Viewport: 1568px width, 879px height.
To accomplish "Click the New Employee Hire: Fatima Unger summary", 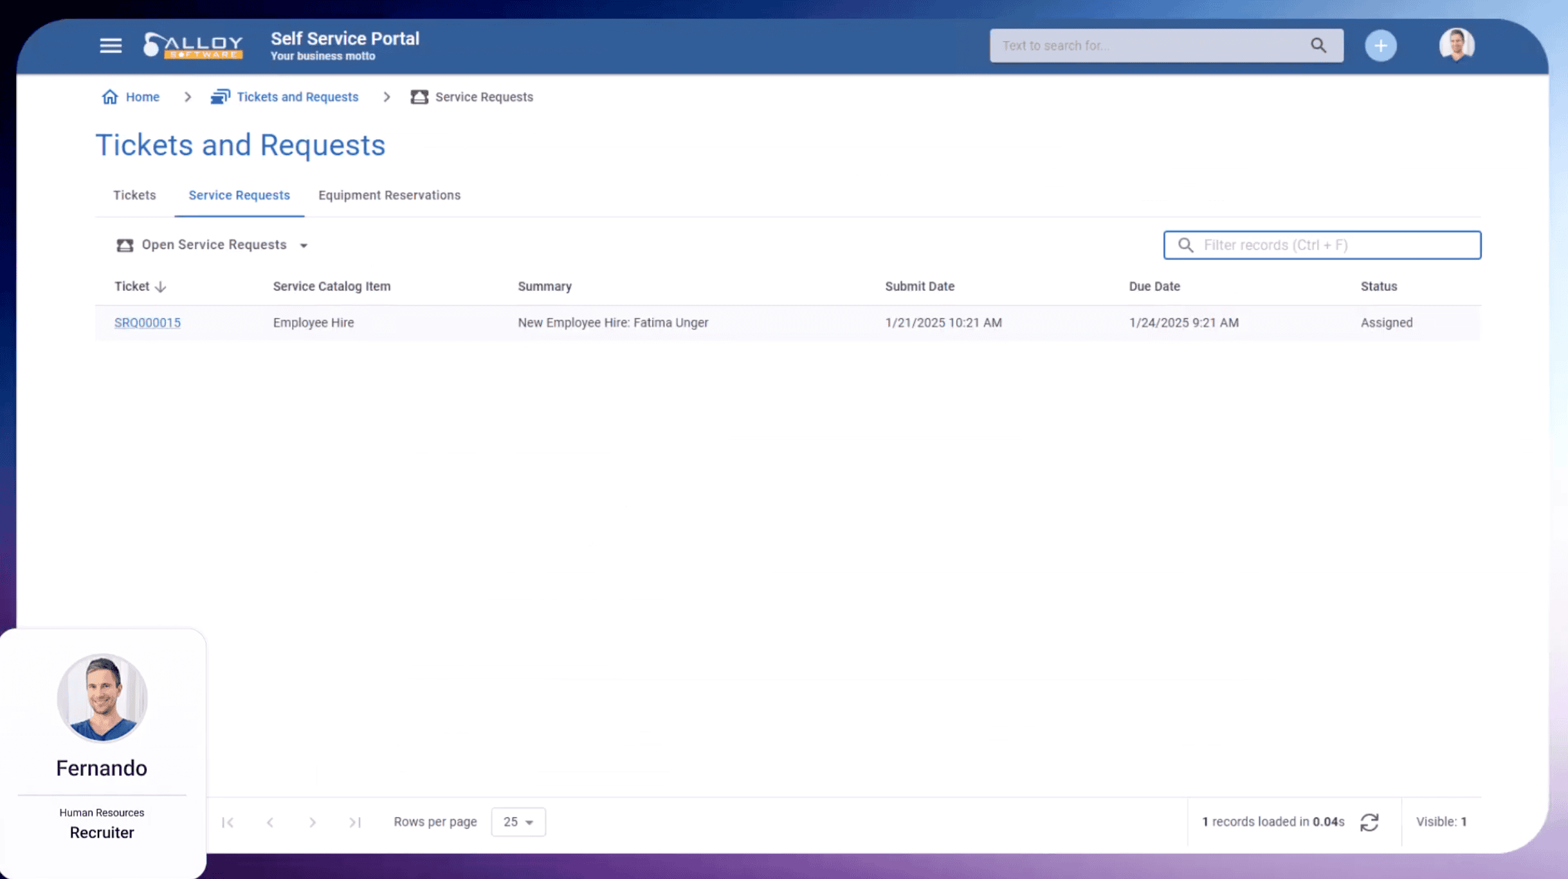I will [x=613, y=323].
